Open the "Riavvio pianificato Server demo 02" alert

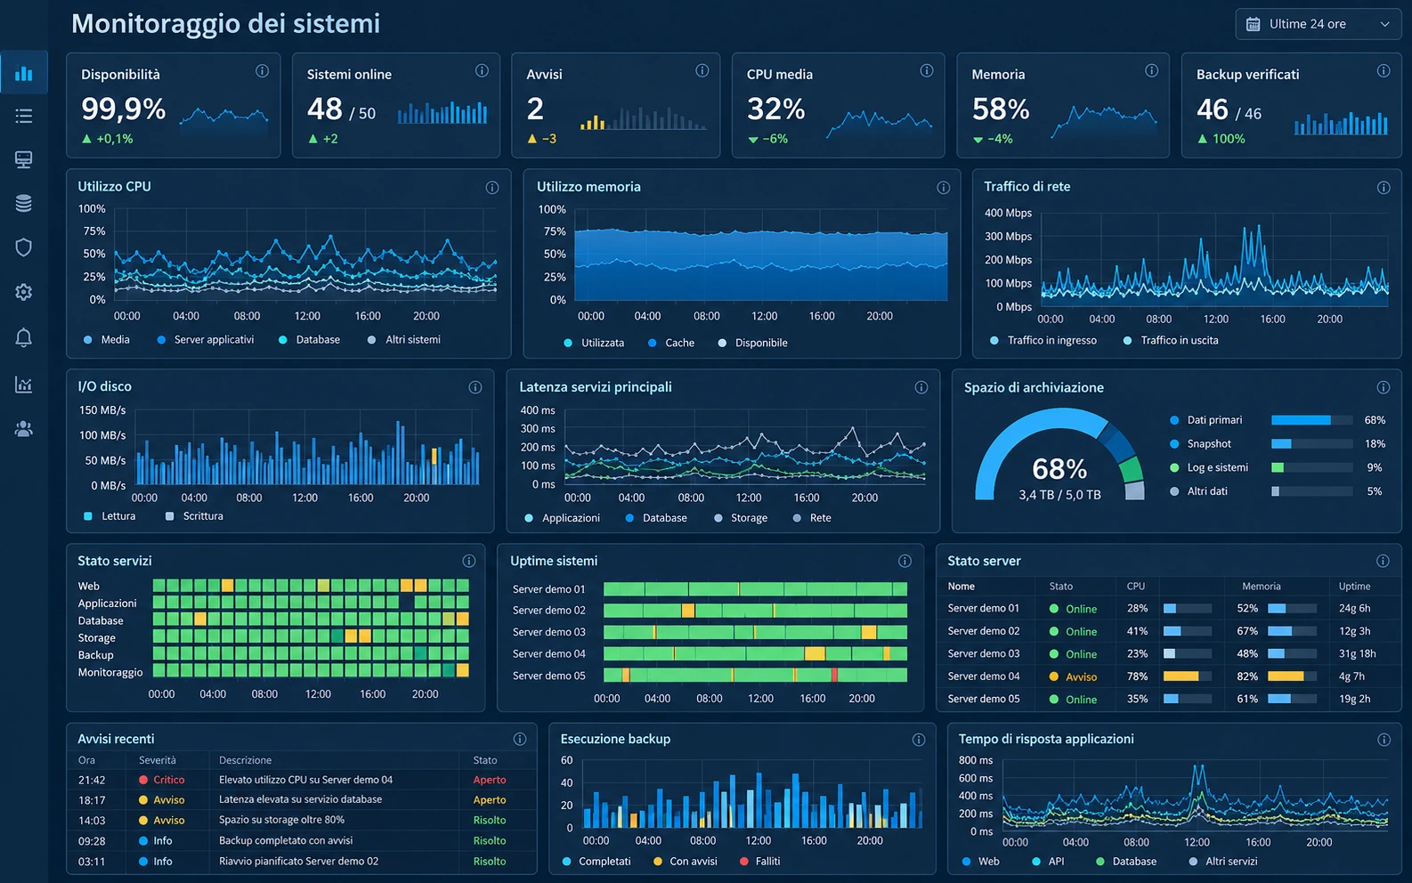point(298,862)
